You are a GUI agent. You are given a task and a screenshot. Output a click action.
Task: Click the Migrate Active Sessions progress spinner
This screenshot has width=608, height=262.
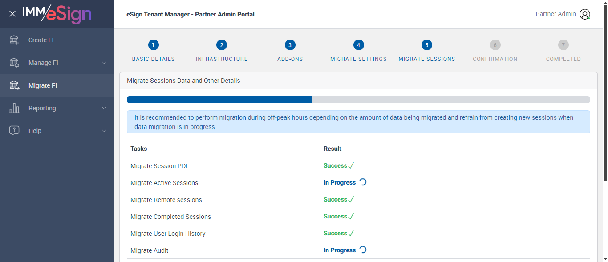363,182
